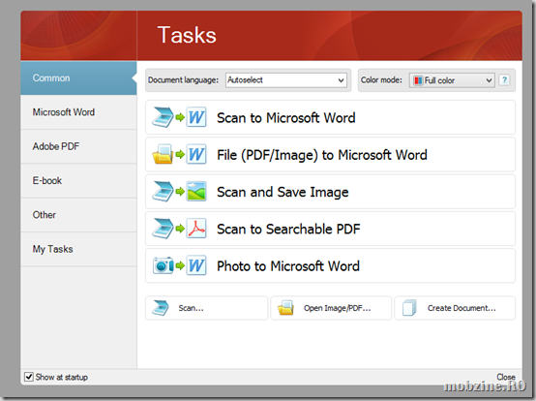Screen dimensions: 536x401
Task: Open the My Tasks tab
Action: 78,249
